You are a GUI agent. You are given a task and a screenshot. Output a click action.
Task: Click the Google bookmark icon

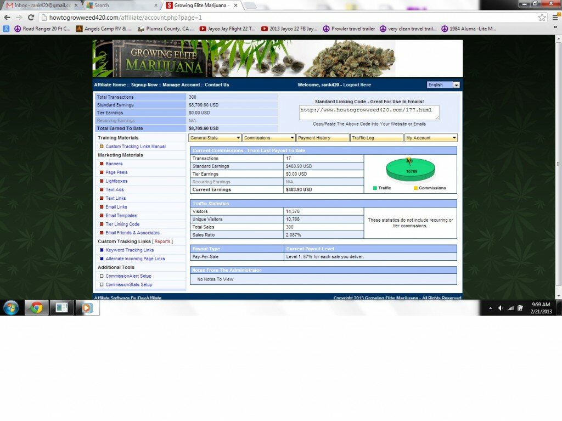[x=6, y=29]
